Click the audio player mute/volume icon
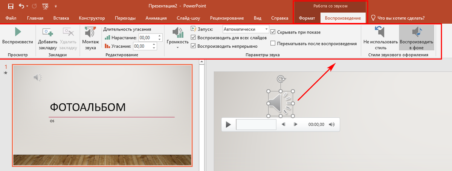Image resolution: width=452 pixels, height=171 pixels. click(332, 124)
